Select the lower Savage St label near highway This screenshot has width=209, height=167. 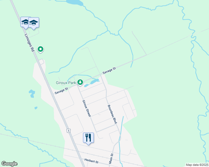(61, 91)
